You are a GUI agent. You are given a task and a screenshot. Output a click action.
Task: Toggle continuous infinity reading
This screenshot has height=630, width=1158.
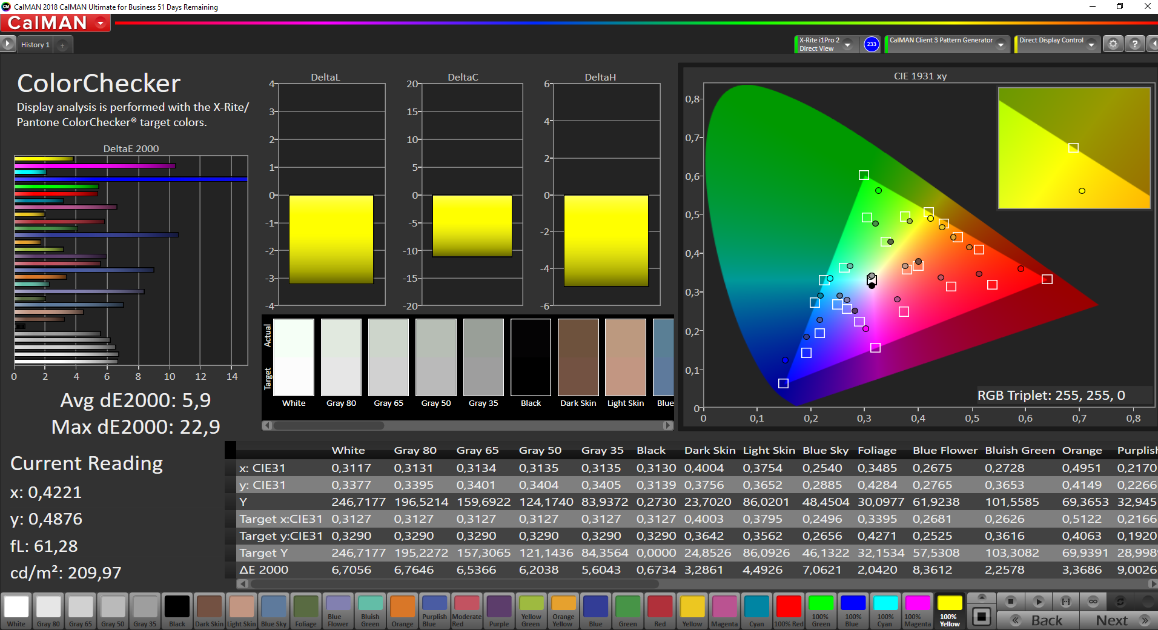(1093, 602)
